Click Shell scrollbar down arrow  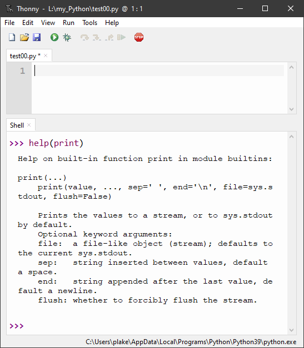pyautogui.click(x=292, y=330)
